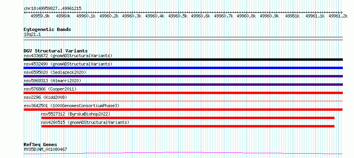This screenshot has width=354, height=158.
Task: Click the 49961.1k ruler tick label
Action: [315, 16]
